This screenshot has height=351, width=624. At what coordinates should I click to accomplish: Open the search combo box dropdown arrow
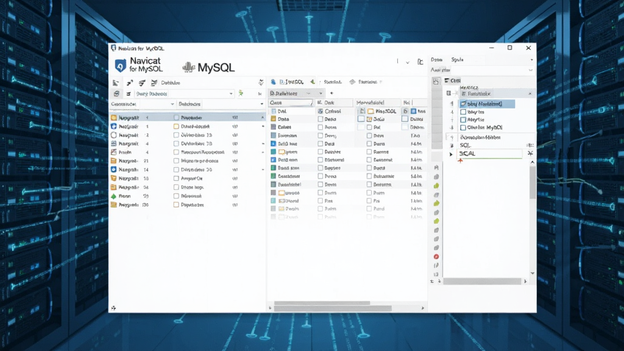pyautogui.click(x=231, y=93)
